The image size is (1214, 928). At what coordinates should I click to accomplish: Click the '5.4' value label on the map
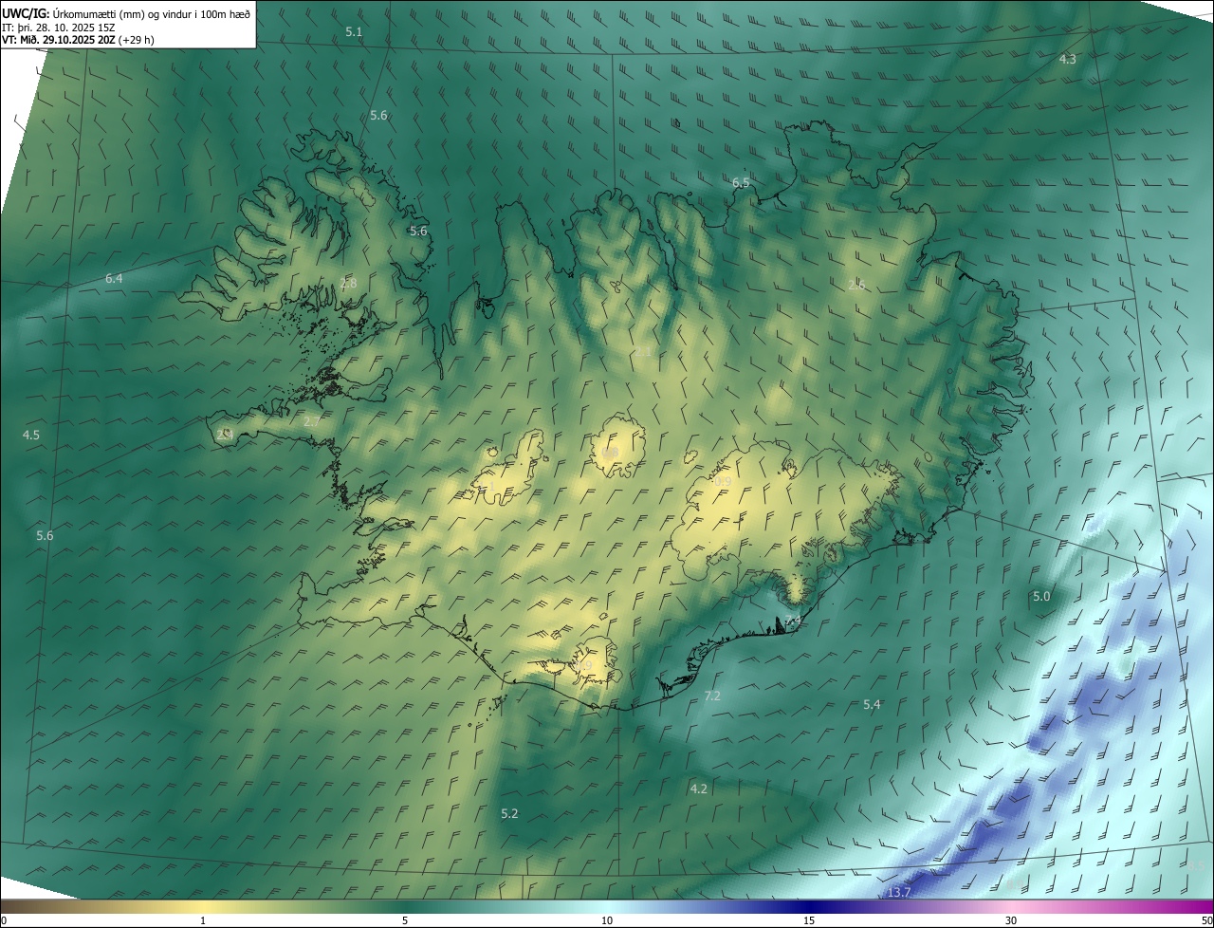[x=872, y=704]
